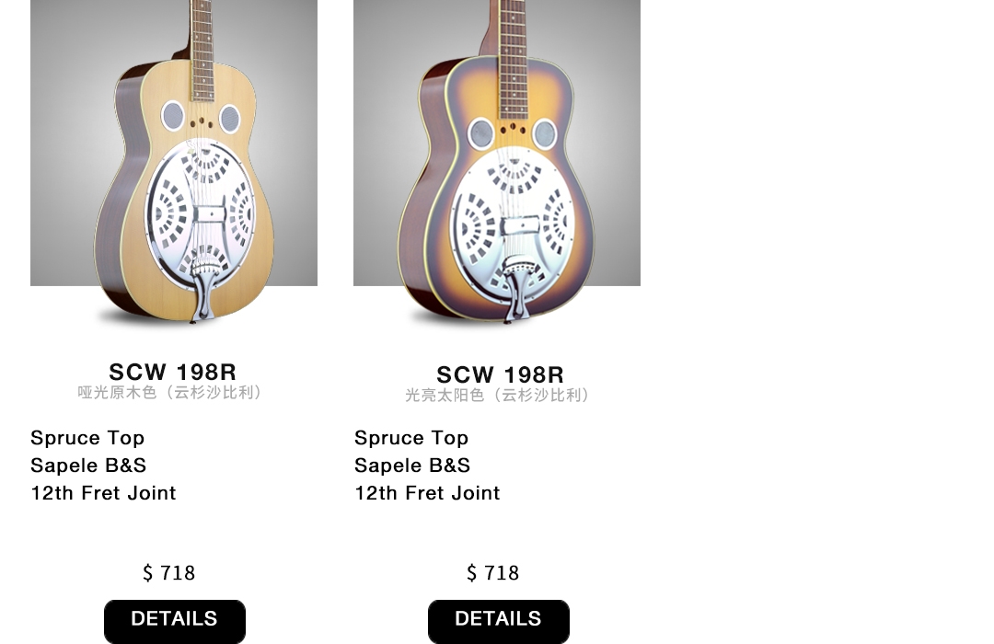
Task: Click 12th Fret Joint under the right guitar
Action: 427,493
